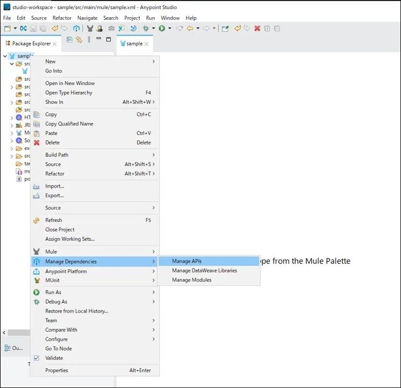This screenshot has width=401, height=388.
Task: Expand the New submenu in context menu
Action: click(95, 61)
